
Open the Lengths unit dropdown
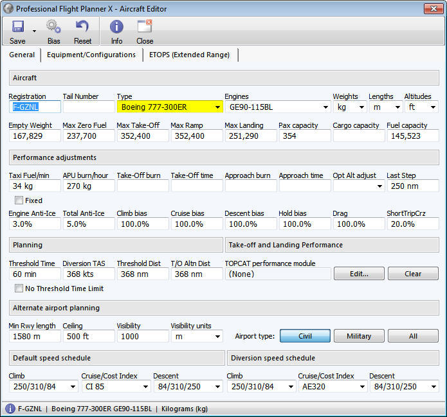(x=386, y=107)
